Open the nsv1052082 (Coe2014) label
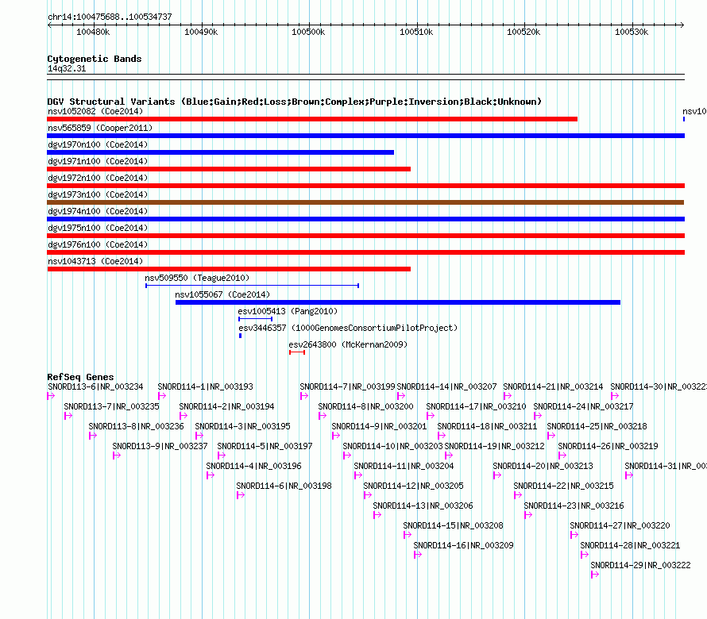The image size is (707, 619). click(95, 111)
